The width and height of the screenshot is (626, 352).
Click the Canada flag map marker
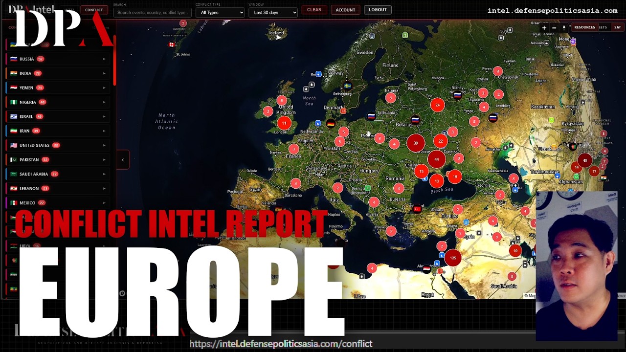[171, 44]
